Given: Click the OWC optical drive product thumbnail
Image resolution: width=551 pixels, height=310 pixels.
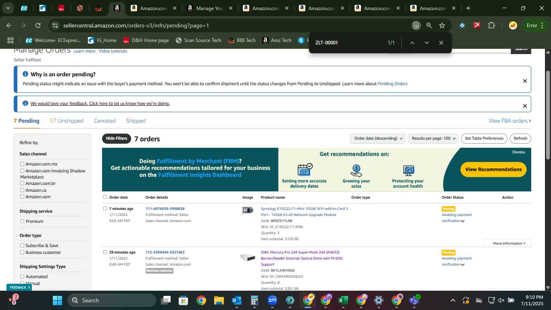Looking at the screenshot, I should point(248,257).
